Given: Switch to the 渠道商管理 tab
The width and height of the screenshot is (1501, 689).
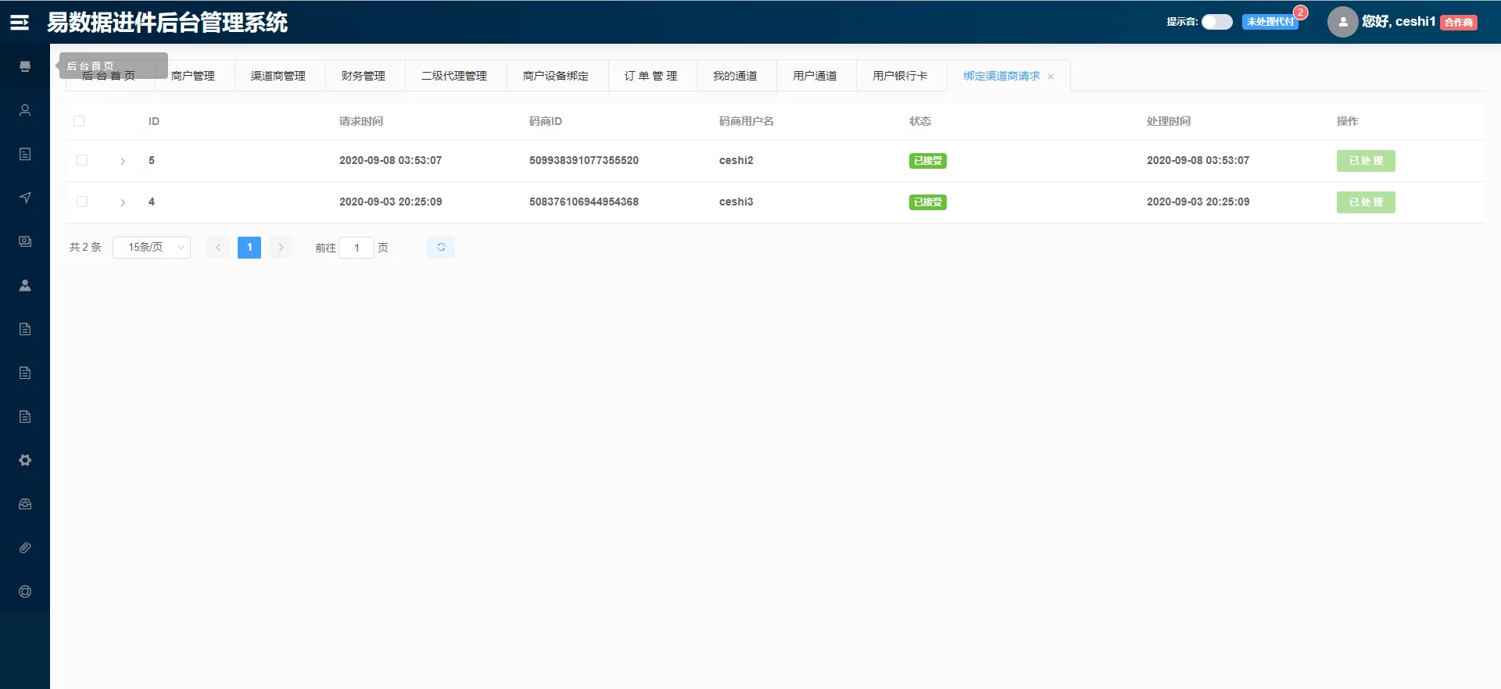Looking at the screenshot, I should tap(278, 76).
